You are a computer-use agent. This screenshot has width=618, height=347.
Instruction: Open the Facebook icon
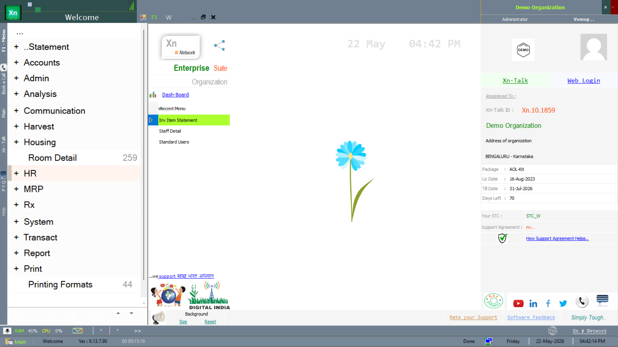pos(548,303)
